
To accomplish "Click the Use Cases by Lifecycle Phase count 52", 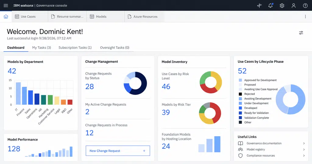I will click(x=242, y=71).
